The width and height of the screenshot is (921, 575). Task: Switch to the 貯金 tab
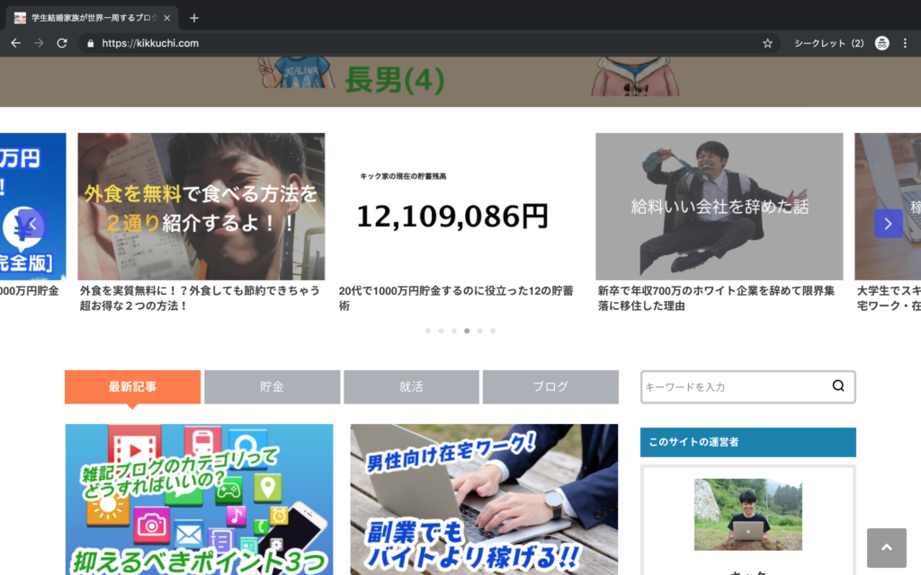(272, 386)
